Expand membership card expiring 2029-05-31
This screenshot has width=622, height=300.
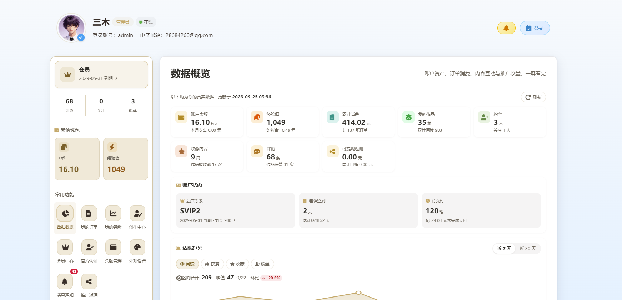[101, 75]
